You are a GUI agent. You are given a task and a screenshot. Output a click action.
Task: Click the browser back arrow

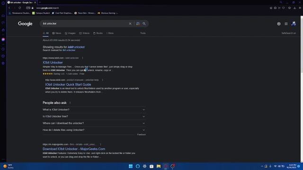9,8
